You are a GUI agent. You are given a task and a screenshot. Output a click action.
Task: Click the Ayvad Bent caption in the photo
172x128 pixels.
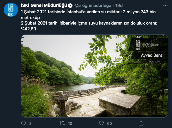pos(151,55)
